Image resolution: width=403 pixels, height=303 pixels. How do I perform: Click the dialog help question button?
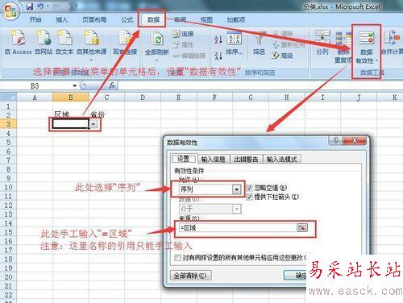(x=336, y=140)
